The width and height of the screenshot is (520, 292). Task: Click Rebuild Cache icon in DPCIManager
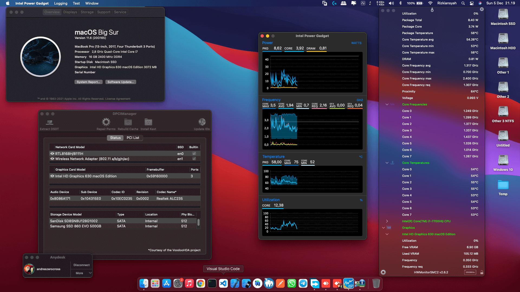[128, 122]
